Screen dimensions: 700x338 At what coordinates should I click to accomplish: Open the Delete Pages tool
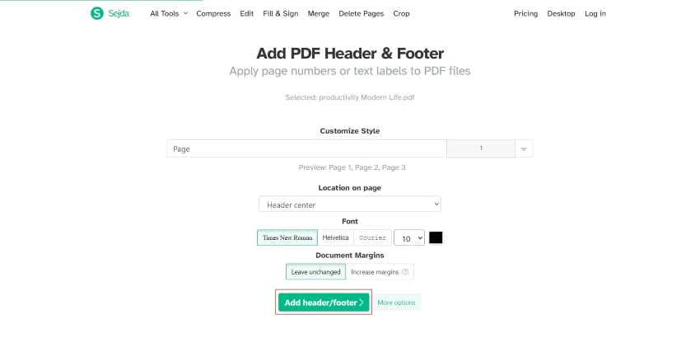361,14
